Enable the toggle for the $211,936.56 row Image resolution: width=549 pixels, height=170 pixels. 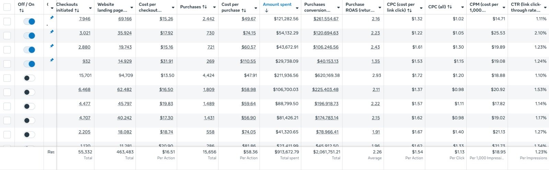click(29, 78)
